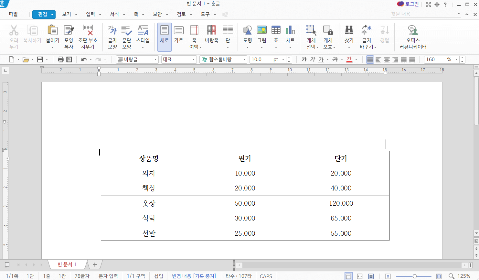
Task: Click the 정렬 (sort) icon
Action: [x=385, y=30]
